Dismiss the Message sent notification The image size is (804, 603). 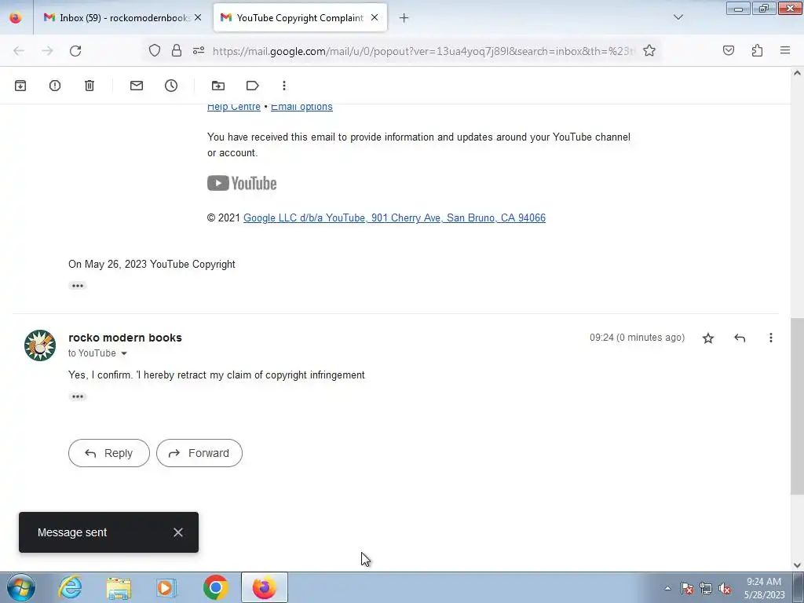[178, 532]
